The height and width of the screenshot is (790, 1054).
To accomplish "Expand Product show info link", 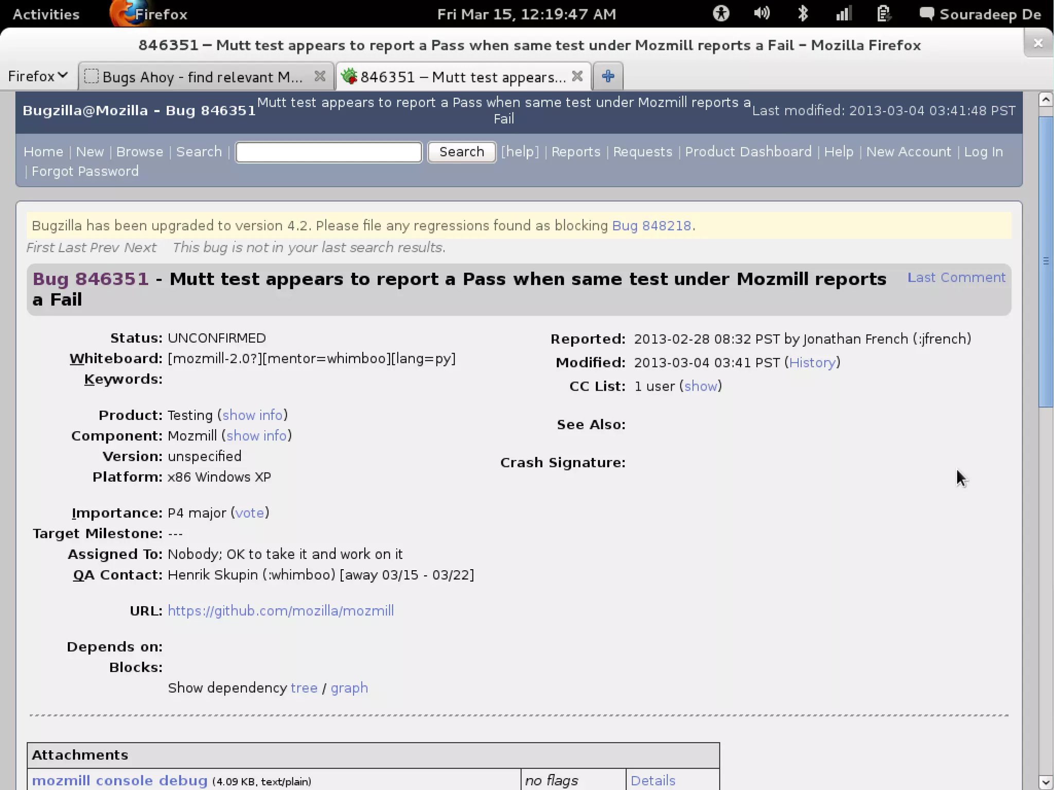I will [x=252, y=415].
